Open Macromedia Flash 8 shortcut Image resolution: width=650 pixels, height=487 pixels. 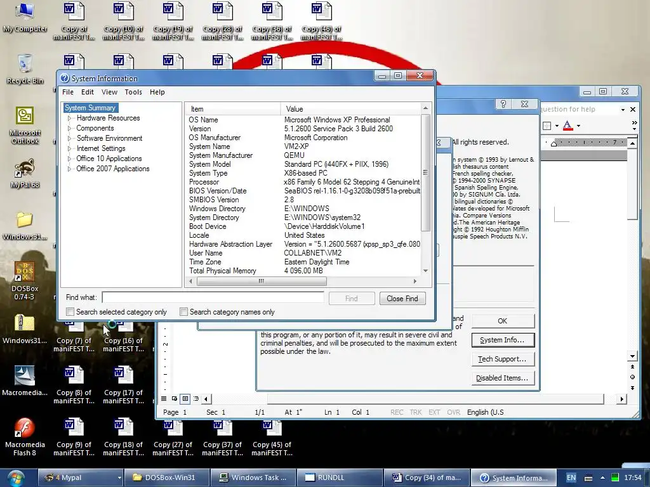(x=25, y=436)
